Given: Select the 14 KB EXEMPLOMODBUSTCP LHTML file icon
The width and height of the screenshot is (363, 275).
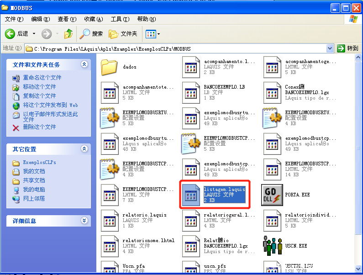Looking at the screenshot, I should (272, 169).
